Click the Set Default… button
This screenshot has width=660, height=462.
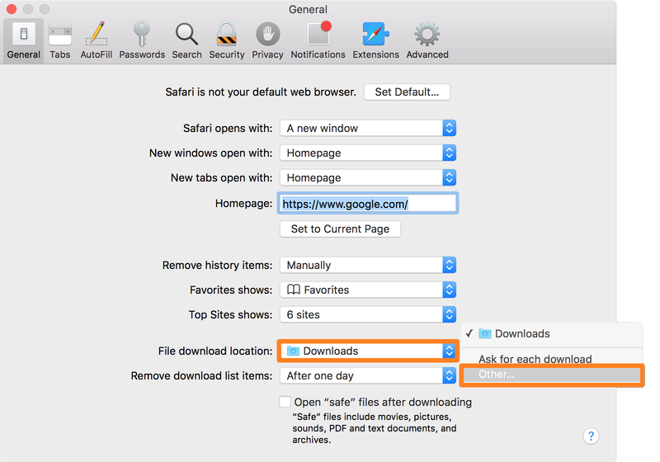click(407, 92)
